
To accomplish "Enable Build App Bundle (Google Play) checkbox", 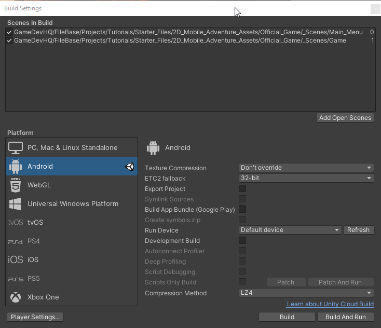I will [x=242, y=209].
